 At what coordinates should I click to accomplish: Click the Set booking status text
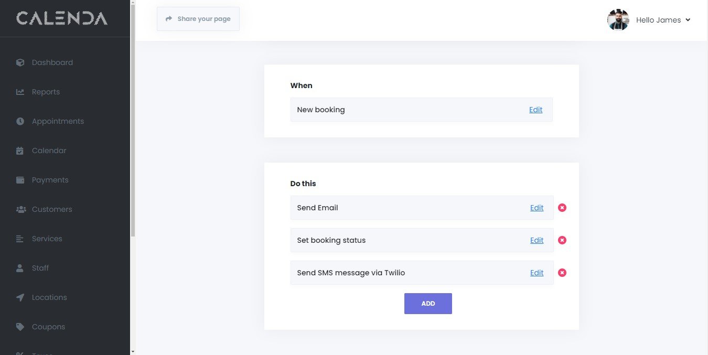331,240
